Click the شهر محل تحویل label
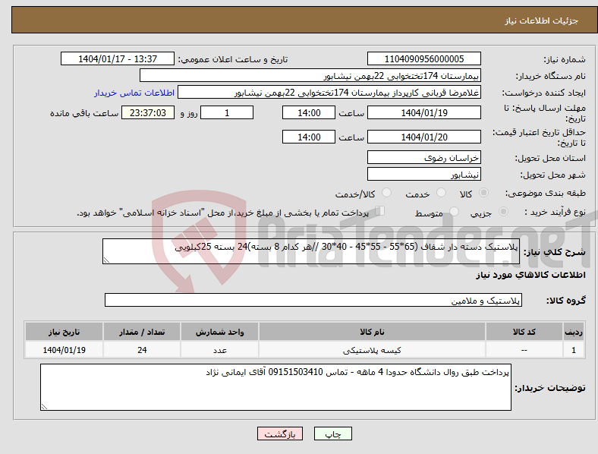 pos(553,175)
